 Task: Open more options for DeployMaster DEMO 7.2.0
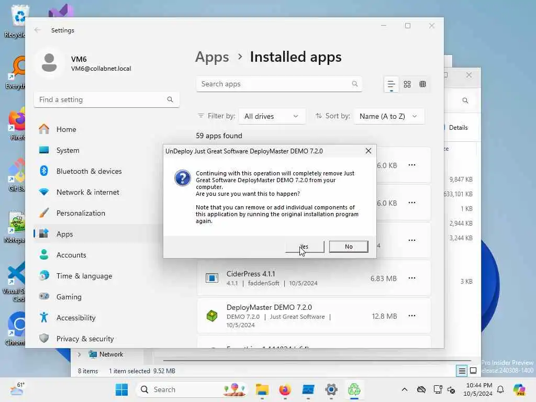412,316
